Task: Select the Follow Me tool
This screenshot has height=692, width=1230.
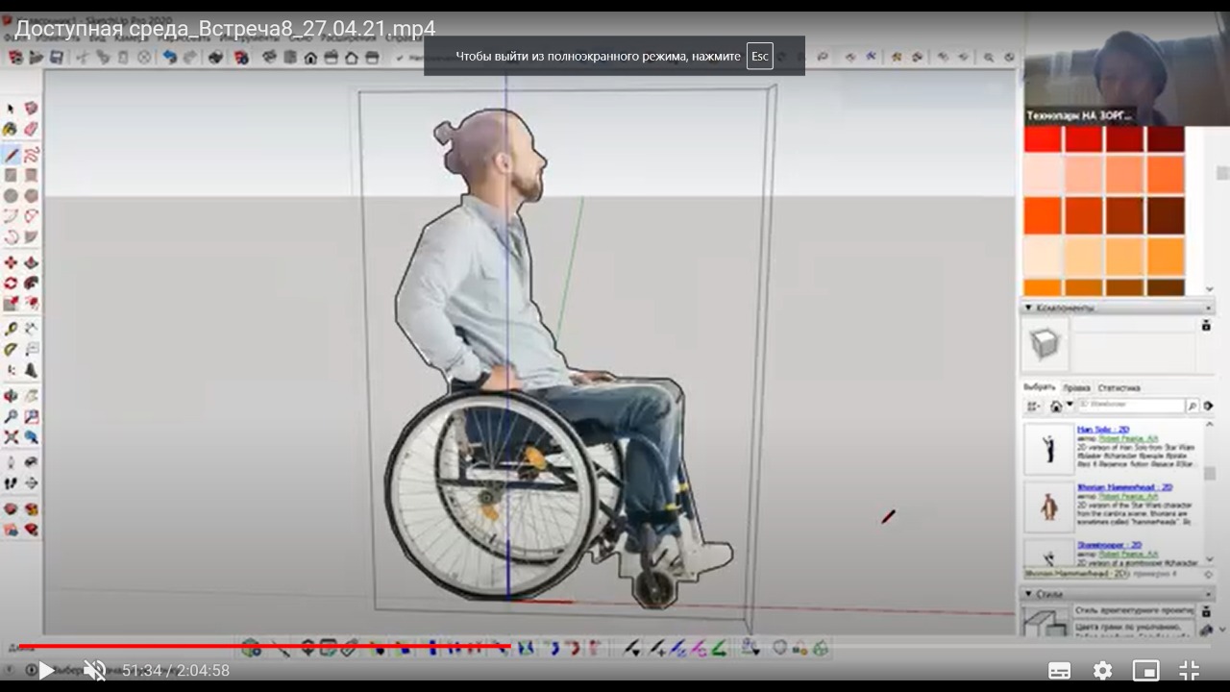Action: [x=31, y=282]
